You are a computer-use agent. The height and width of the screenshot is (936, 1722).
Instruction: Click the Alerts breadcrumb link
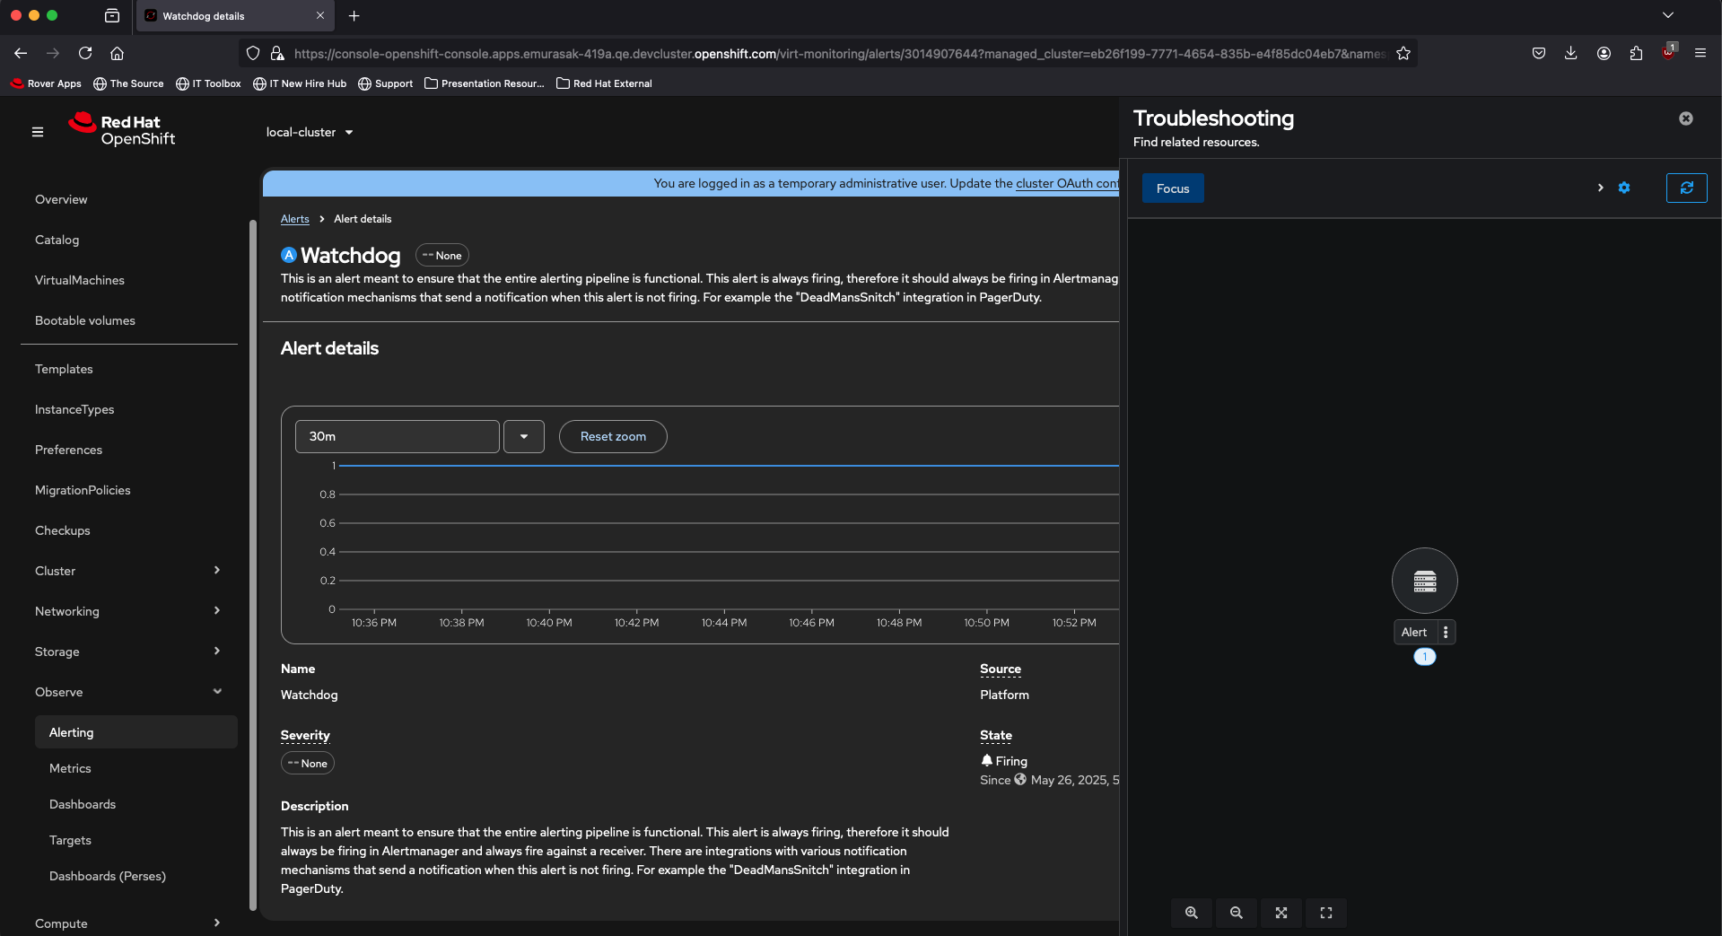[294, 219]
